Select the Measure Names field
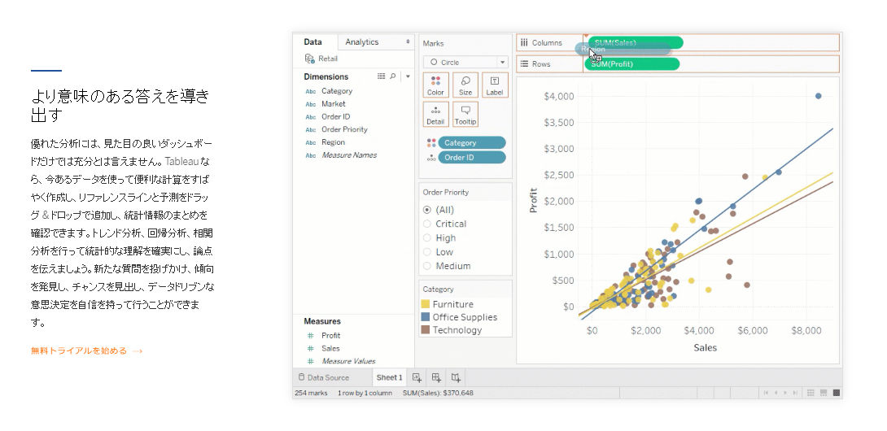 [x=349, y=155]
